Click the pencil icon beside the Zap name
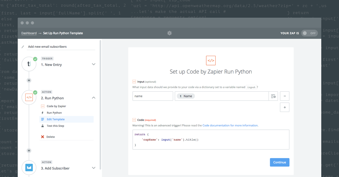Viewport: 339px width, 177px height. pos(23,47)
